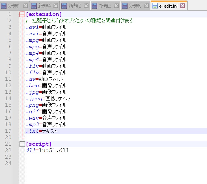The width and height of the screenshot is (207, 184).
Task: Click the .wav=音声ファイル line
Action: [x=46, y=118]
